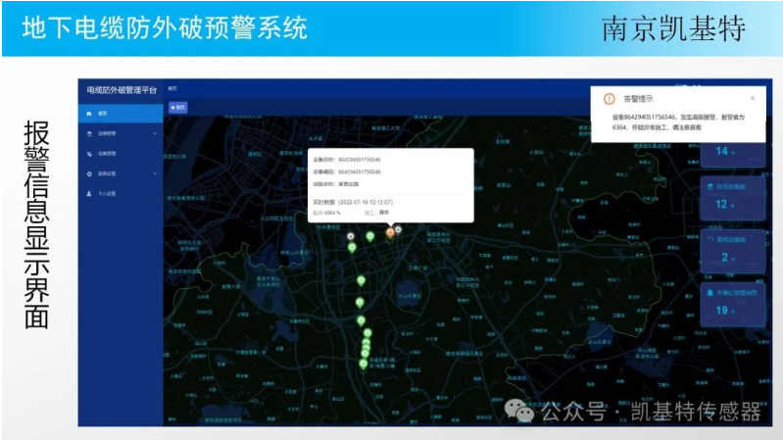Click the bell icon on the alarm card

pos(710,293)
